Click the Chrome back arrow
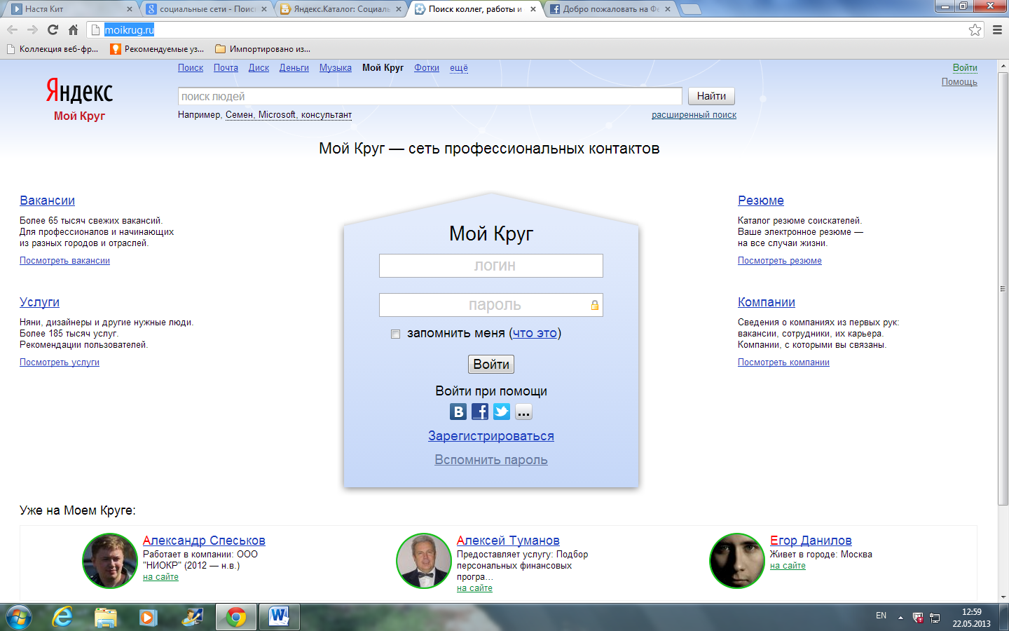The width and height of the screenshot is (1009, 631). click(x=12, y=29)
